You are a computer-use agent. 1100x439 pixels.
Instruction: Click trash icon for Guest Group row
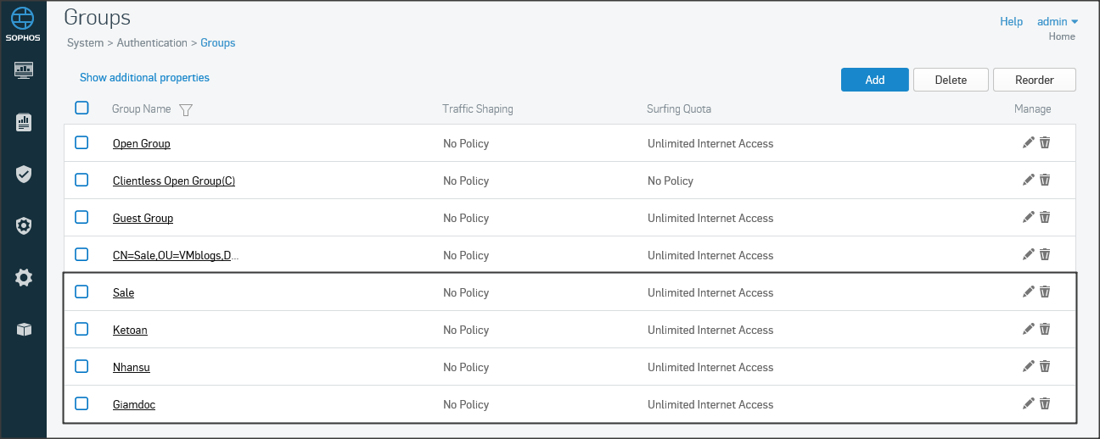pyautogui.click(x=1045, y=218)
